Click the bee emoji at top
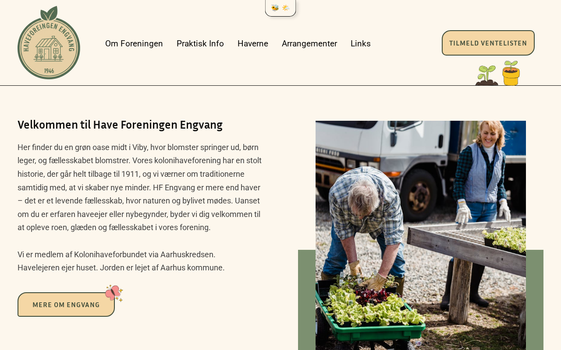 pos(275,7)
